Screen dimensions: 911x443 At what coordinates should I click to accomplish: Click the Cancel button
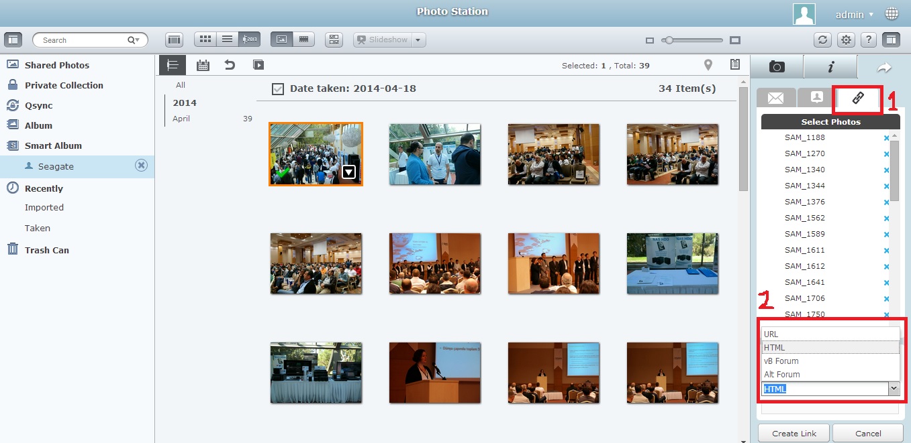coord(867,433)
